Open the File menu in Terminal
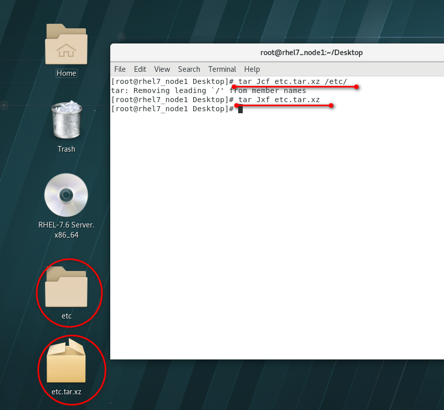Viewport: 444px width, 410px height. (x=120, y=69)
